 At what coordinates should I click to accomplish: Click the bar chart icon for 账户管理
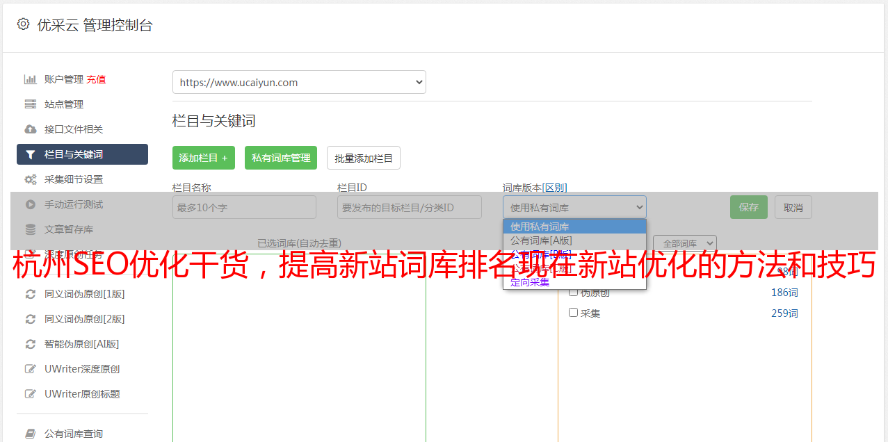[31, 79]
